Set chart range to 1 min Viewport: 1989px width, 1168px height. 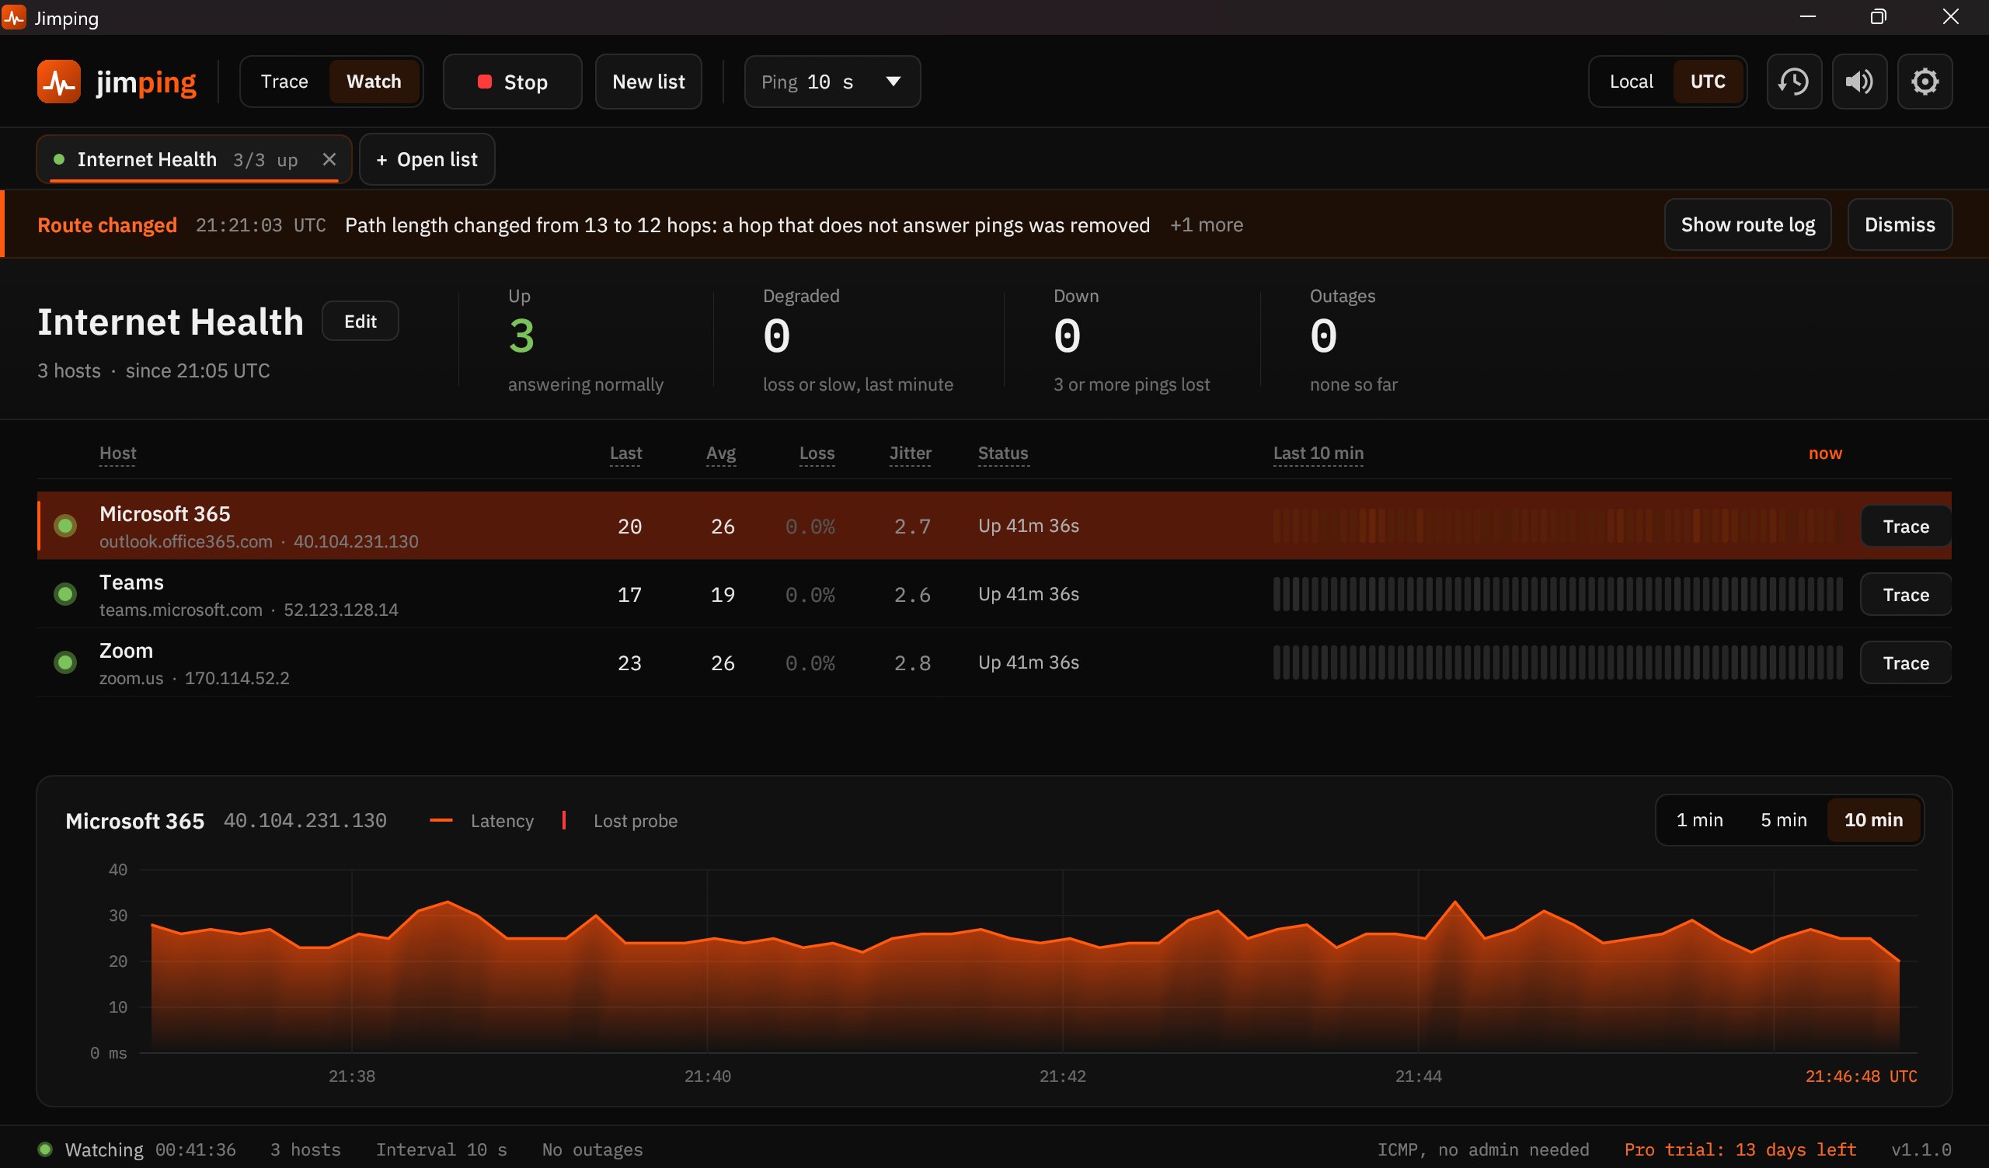click(1699, 820)
